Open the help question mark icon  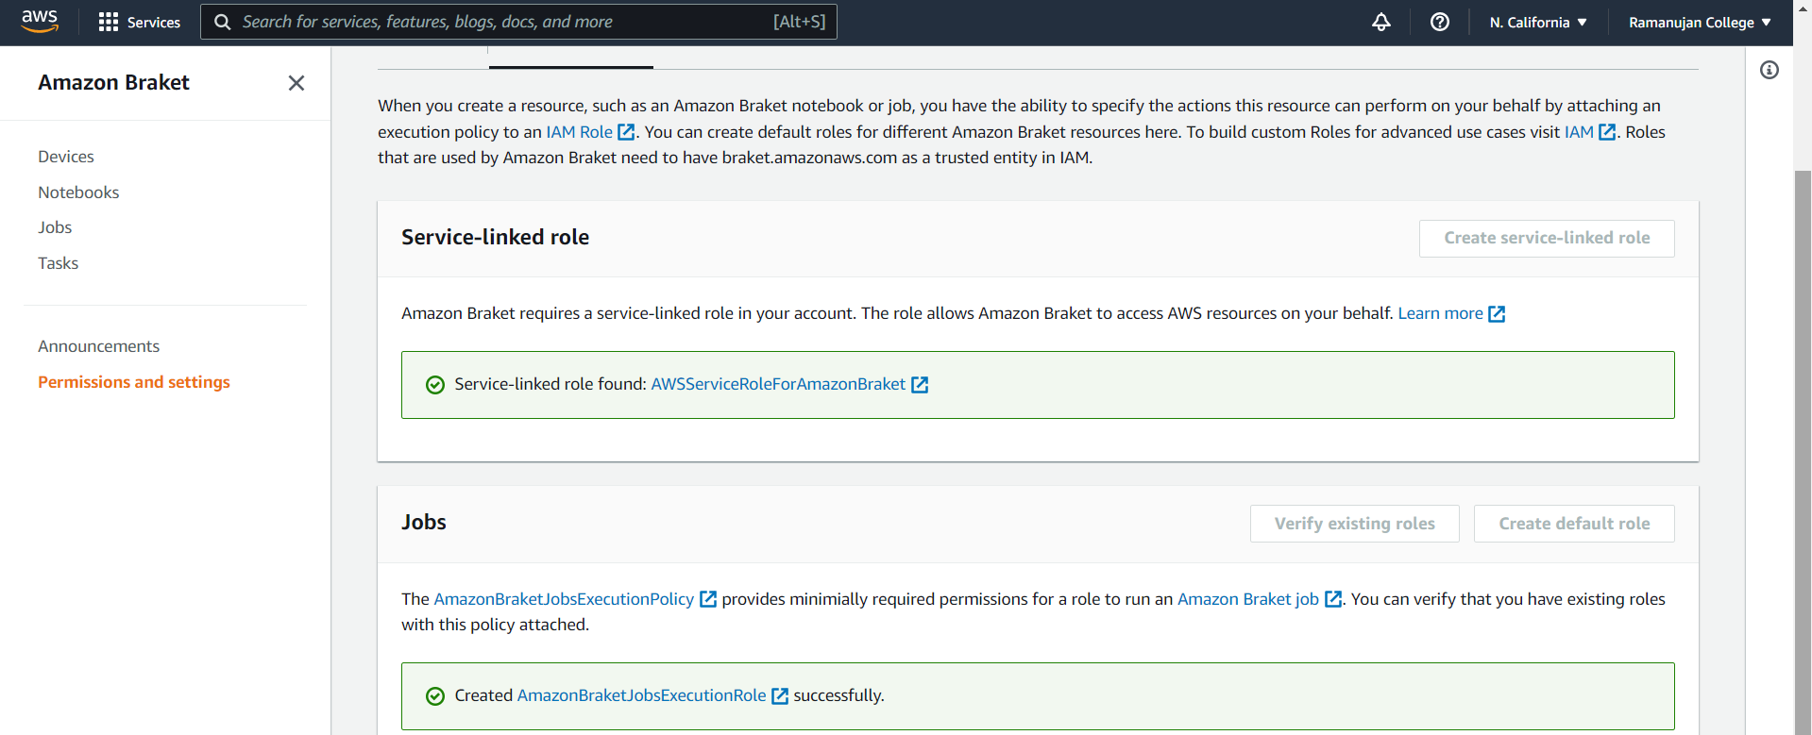click(x=1440, y=22)
